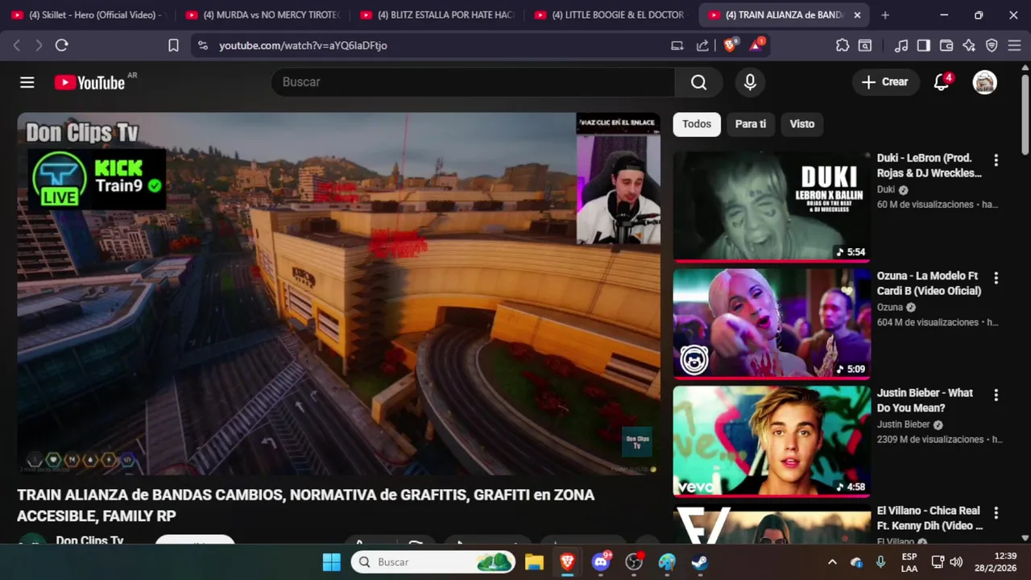The image size is (1031, 580).
Task: Click the Ozuna channel name
Action: (x=890, y=307)
